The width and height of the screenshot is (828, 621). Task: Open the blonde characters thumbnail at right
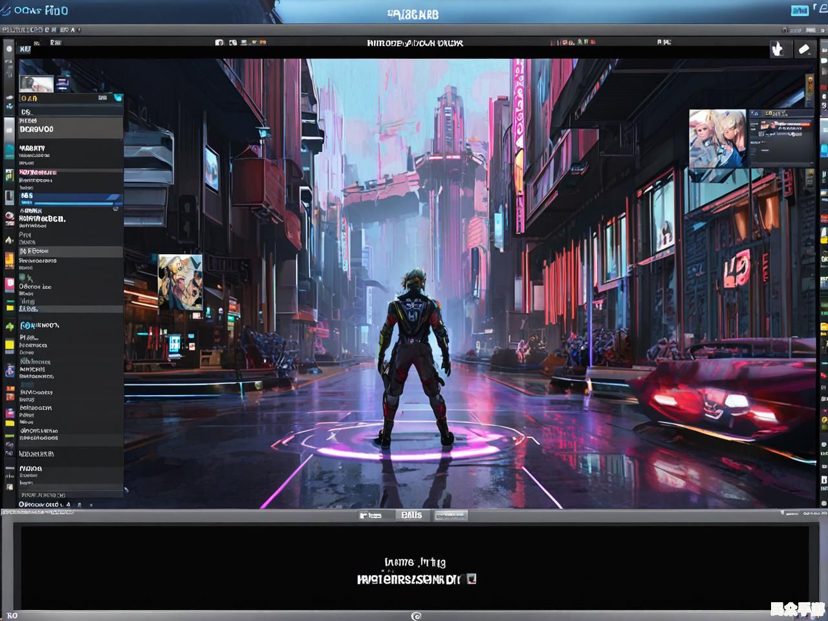tap(718, 138)
